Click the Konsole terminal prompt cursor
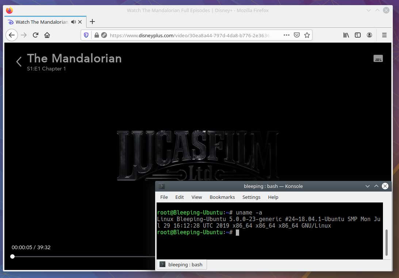Screen dimensions: 399x278 point(237,232)
